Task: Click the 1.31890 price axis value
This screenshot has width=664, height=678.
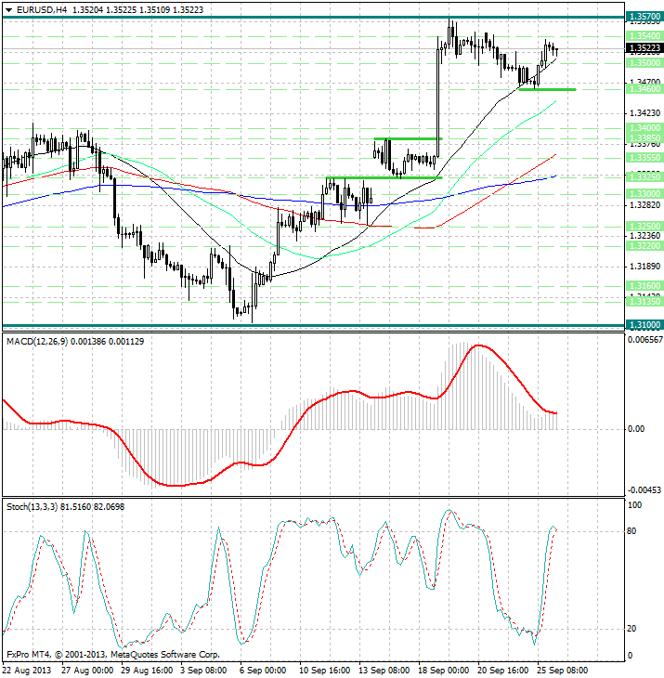Action: [645, 267]
